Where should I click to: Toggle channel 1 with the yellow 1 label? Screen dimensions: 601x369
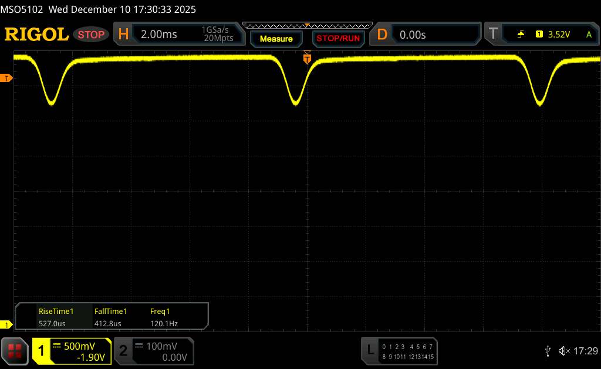(x=42, y=351)
